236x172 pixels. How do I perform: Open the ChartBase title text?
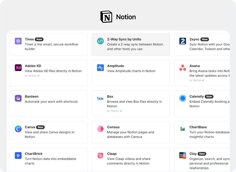point(198,127)
